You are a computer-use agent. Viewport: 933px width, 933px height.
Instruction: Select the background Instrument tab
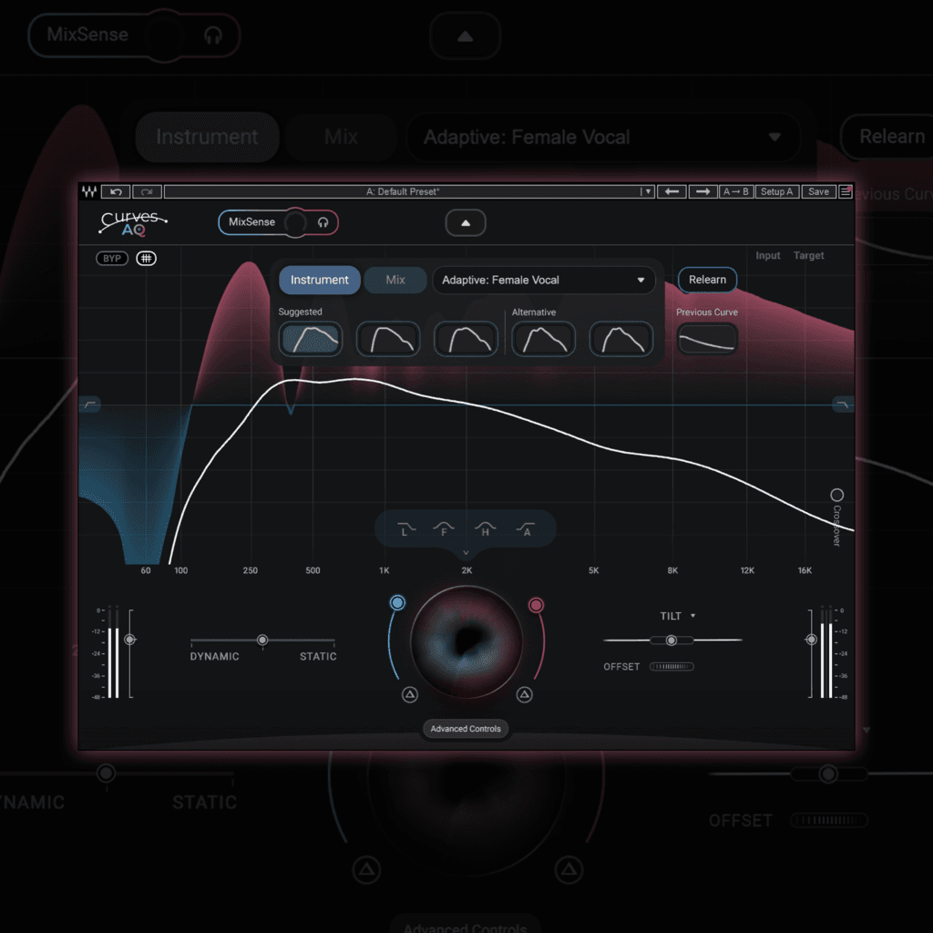coord(207,138)
